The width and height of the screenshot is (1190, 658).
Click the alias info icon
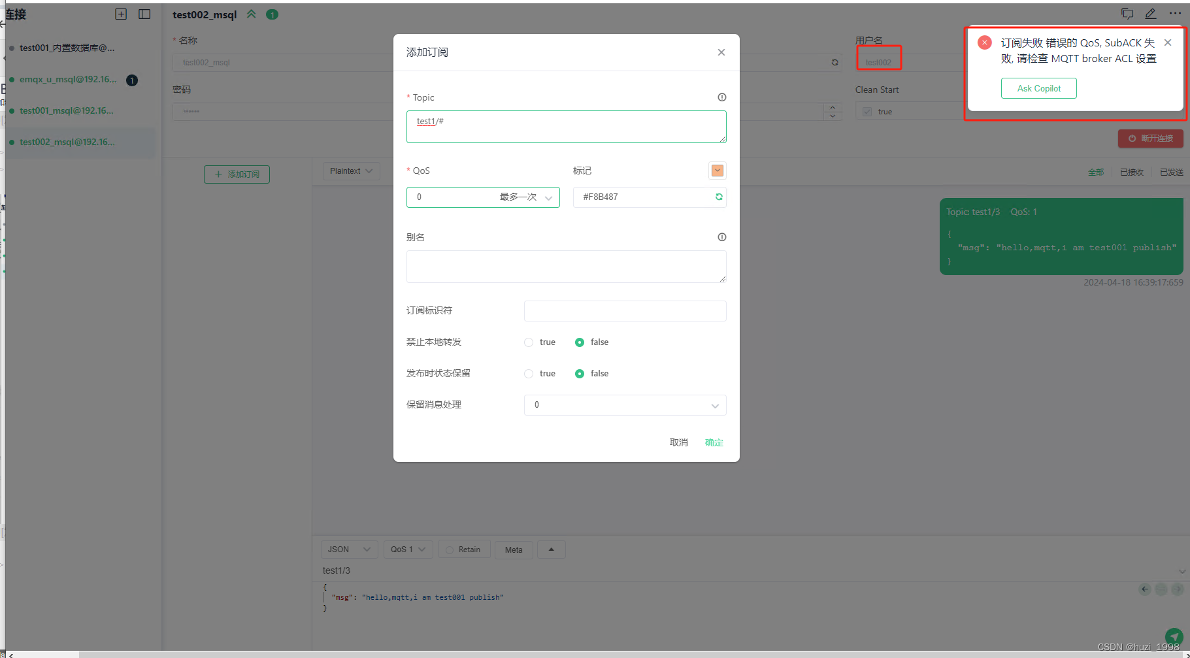(x=722, y=237)
